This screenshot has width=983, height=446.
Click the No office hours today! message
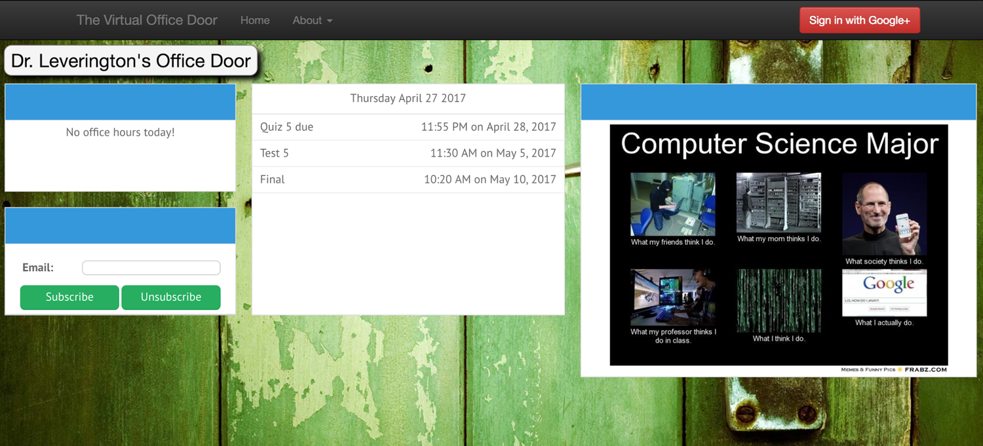tap(121, 132)
